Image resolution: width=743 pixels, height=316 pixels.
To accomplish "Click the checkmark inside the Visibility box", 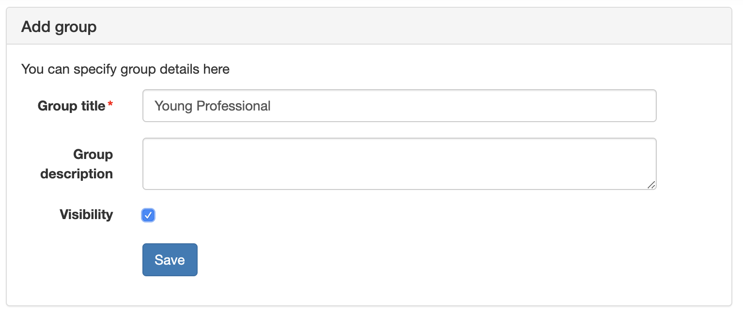I will pos(148,215).
